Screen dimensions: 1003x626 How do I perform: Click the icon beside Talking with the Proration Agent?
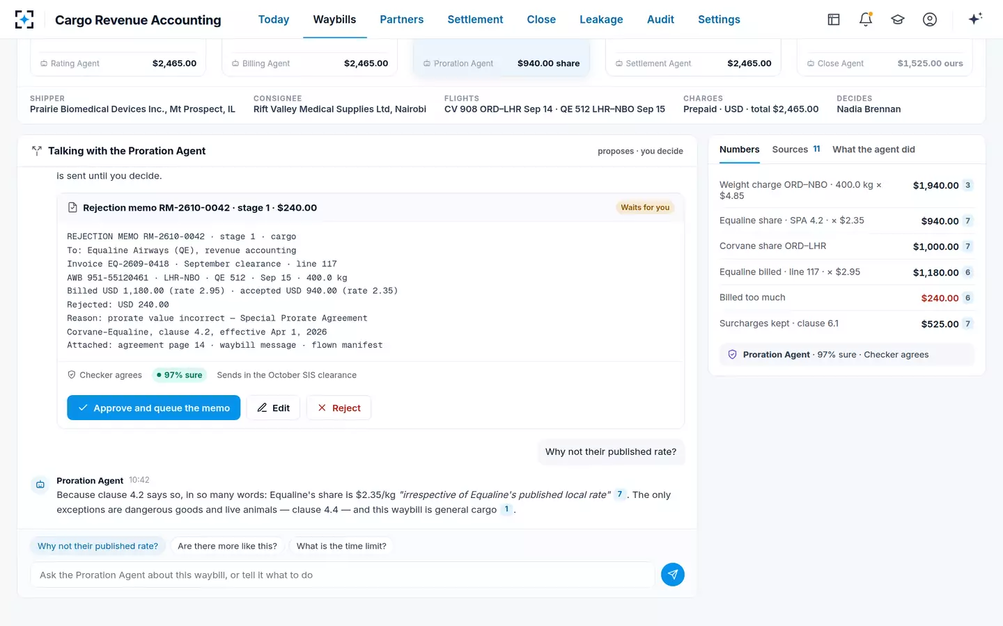(x=37, y=151)
